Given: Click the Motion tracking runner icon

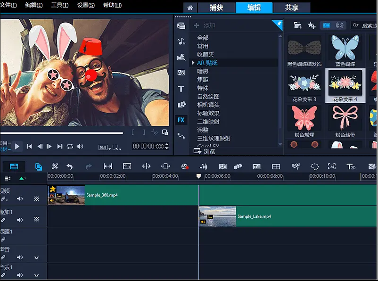Looking at the screenshot, I should tap(296, 166).
